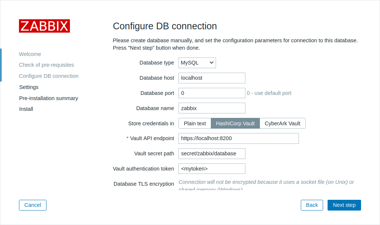
Task: Click Pre-installation summary sidebar step
Action: (49, 98)
